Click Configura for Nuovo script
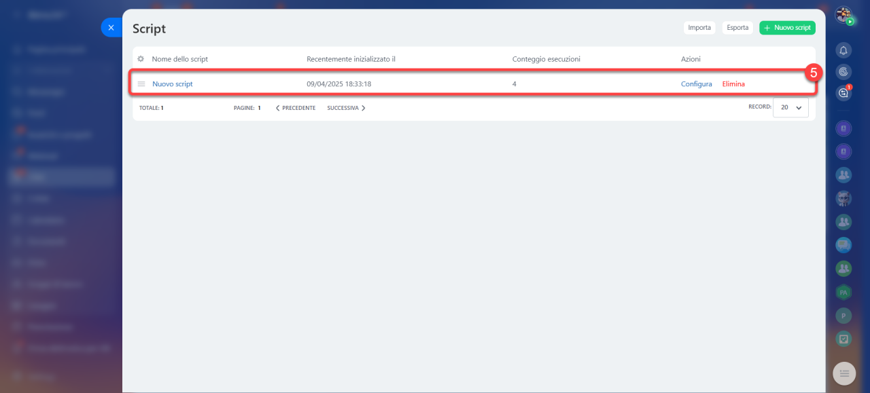870x393 pixels. pos(697,84)
